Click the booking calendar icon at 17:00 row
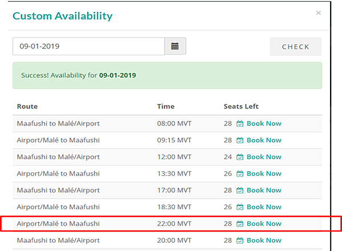 coord(240,190)
